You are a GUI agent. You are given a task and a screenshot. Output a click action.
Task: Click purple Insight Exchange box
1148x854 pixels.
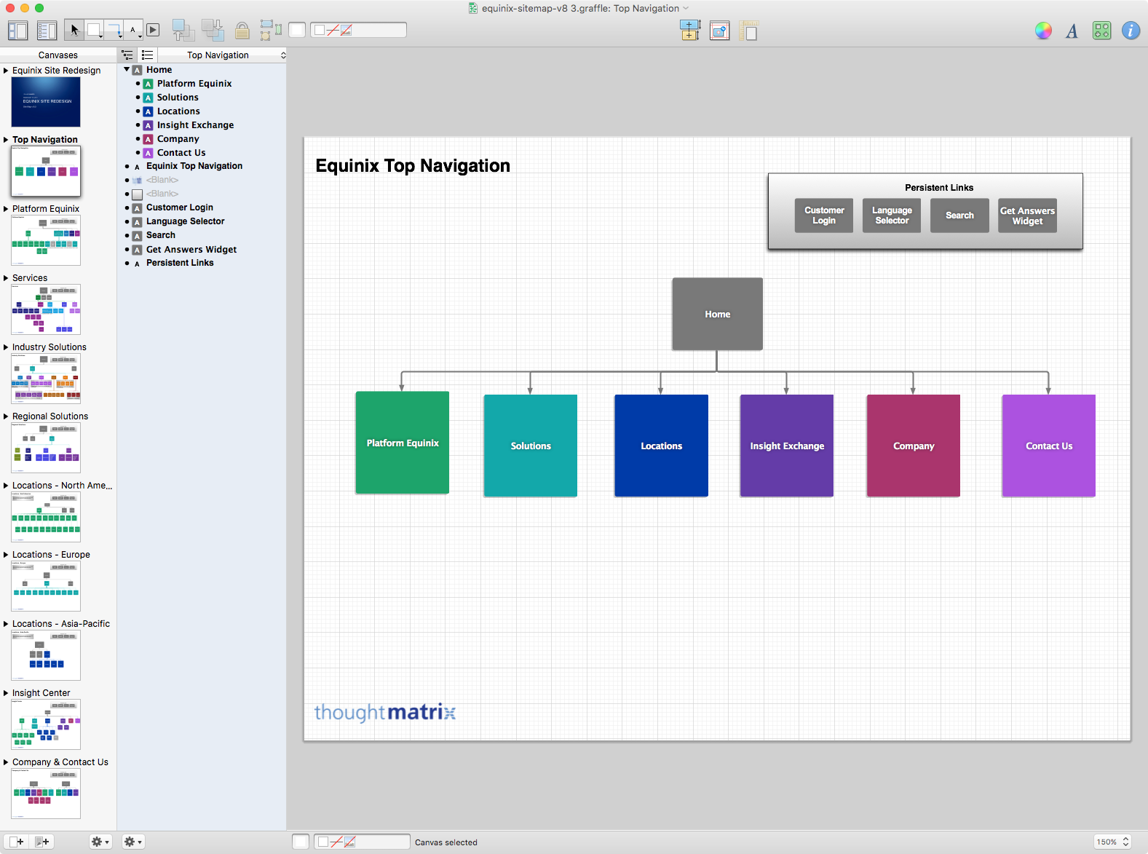point(786,446)
